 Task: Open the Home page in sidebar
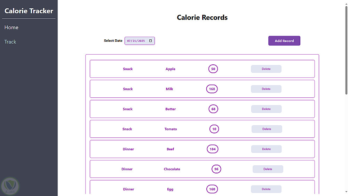click(x=11, y=28)
